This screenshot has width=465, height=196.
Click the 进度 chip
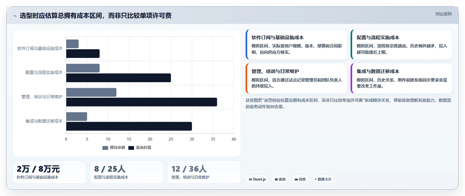click(300, 179)
